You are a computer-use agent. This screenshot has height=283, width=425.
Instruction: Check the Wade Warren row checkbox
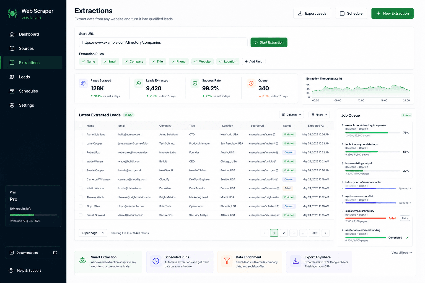(81, 161)
